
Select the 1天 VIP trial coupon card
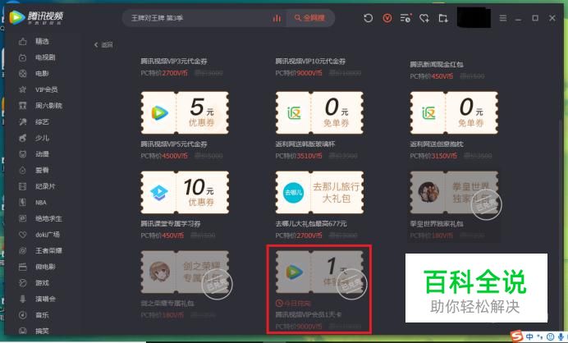click(319, 272)
